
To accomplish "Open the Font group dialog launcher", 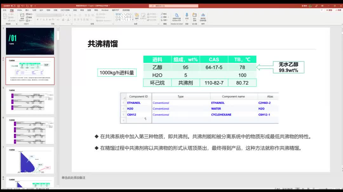I will click(x=71, y=24).
